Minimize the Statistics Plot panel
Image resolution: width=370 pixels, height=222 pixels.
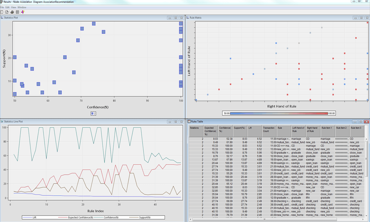click(x=170, y=18)
